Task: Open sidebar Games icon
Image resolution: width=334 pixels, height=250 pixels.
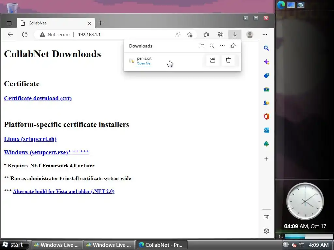Action: click(266, 103)
